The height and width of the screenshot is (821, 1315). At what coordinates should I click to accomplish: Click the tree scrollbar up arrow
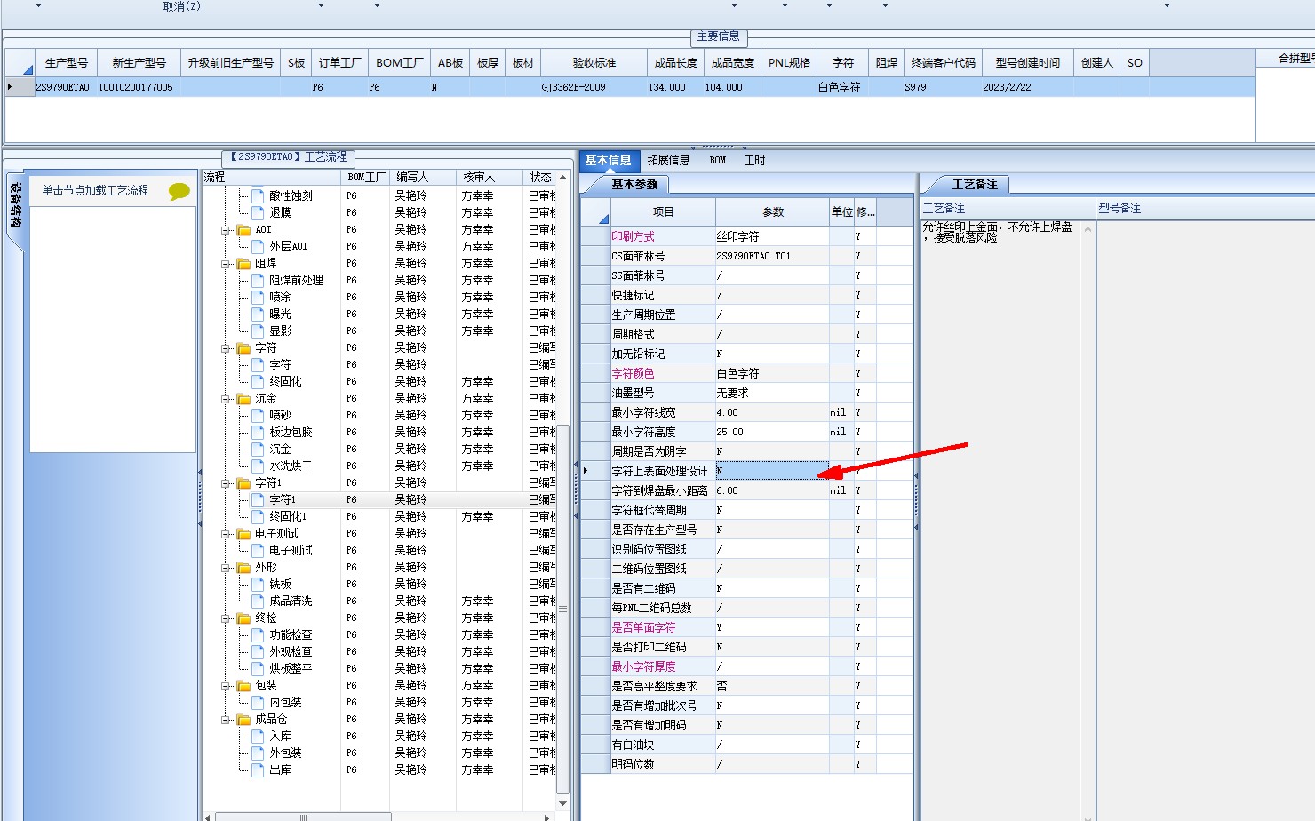coord(562,178)
